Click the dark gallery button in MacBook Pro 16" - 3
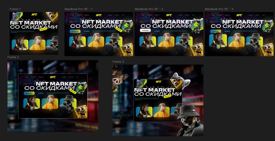 coord(227,31)
